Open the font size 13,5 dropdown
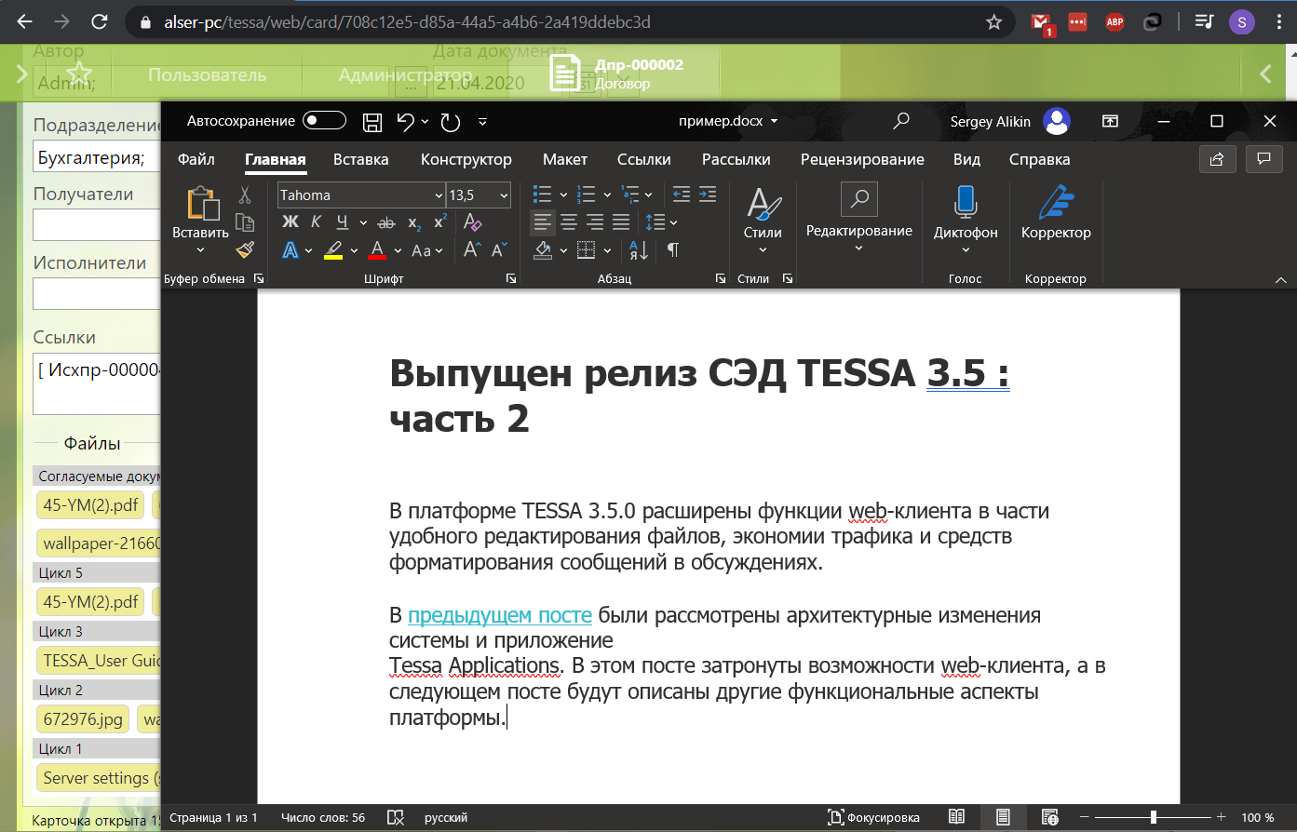The width and height of the screenshot is (1297, 832). [x=504, y=195]
